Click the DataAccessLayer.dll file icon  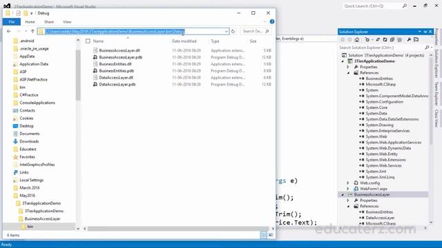point(95,77)
